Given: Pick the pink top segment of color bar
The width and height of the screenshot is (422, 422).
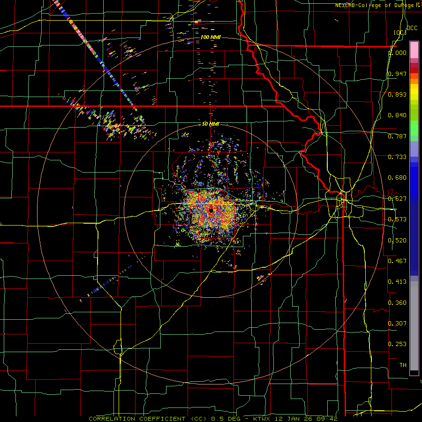Looking at the screenshot, I should (x=414, y=50).
